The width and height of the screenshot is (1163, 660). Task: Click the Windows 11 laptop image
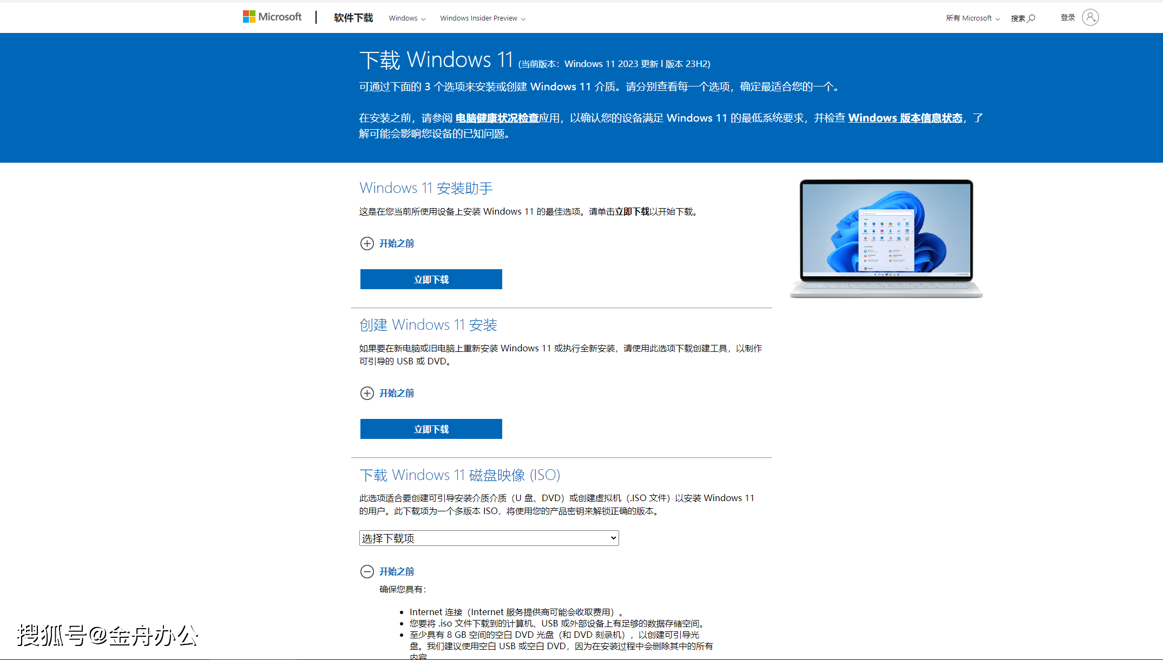[x=886, y=238]
